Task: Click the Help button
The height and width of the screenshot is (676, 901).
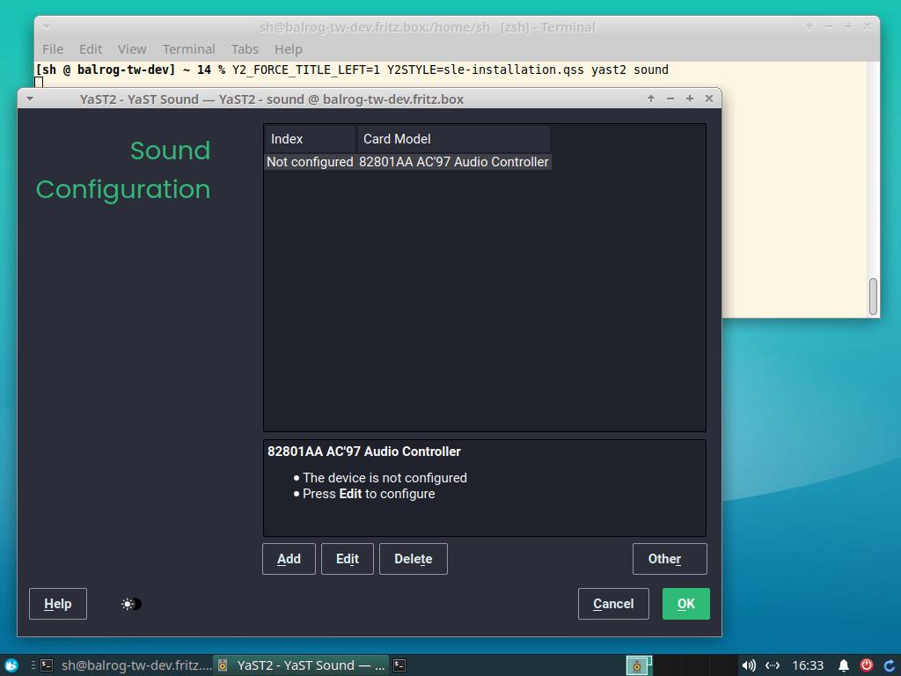Action: (58, 604)
